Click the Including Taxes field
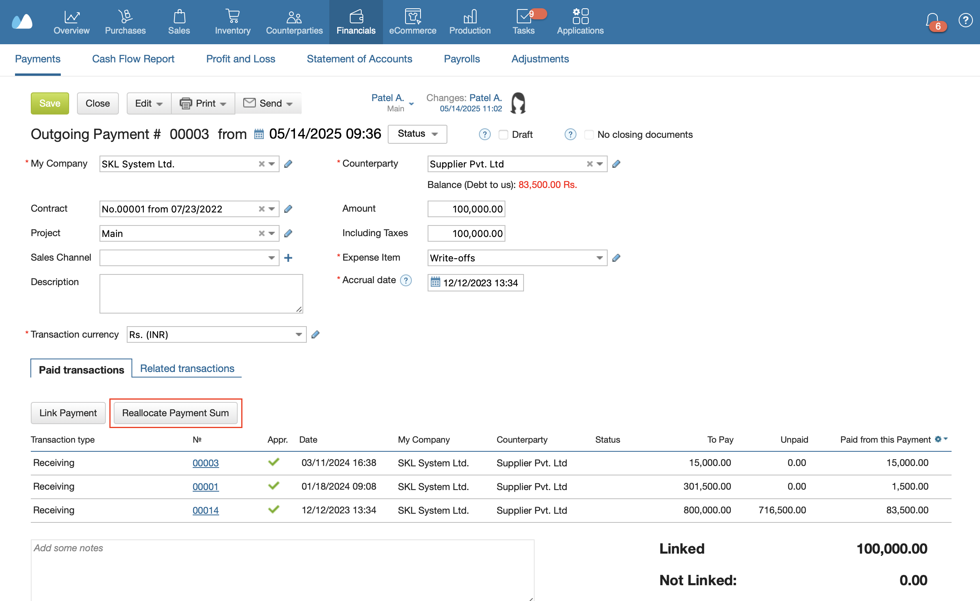Viewport: 980px width, 601px height. 466,233
